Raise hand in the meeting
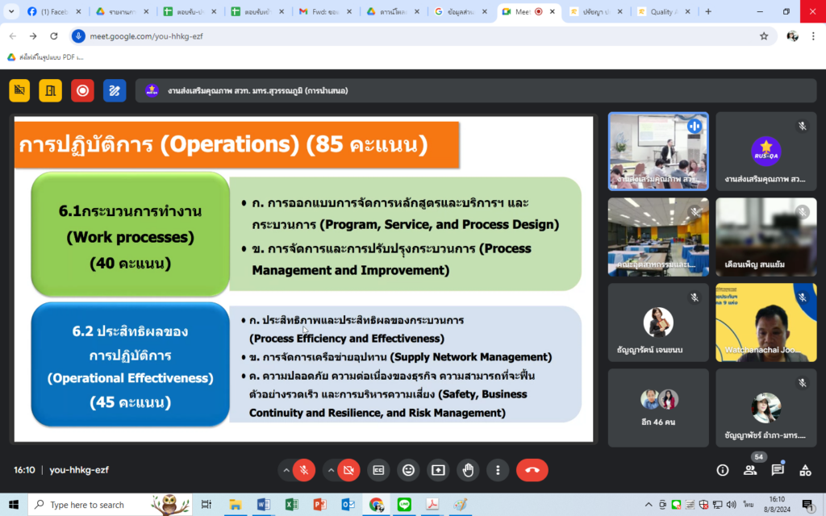The image size is (826, 516). click(468, 470)
